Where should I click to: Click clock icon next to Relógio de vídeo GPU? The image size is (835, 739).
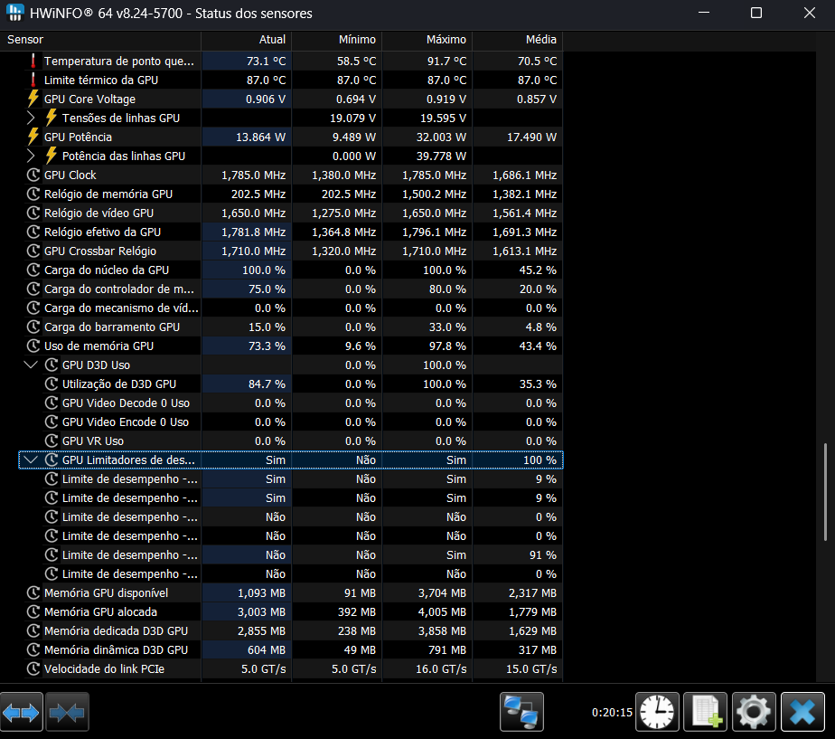tap(33, 213)
